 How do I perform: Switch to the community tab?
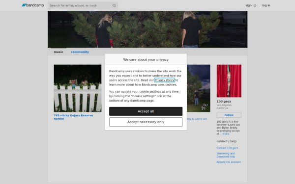click(x=80, y=52)
